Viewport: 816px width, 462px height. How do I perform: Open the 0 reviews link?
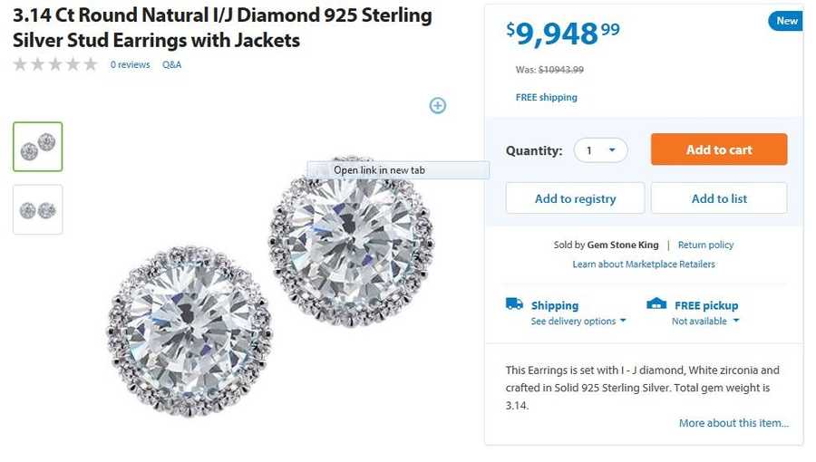(130, 64)
